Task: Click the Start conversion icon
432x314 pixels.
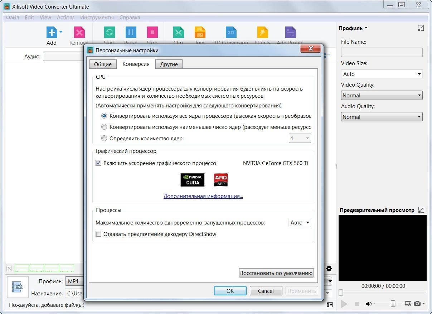Action: (109, 32)
